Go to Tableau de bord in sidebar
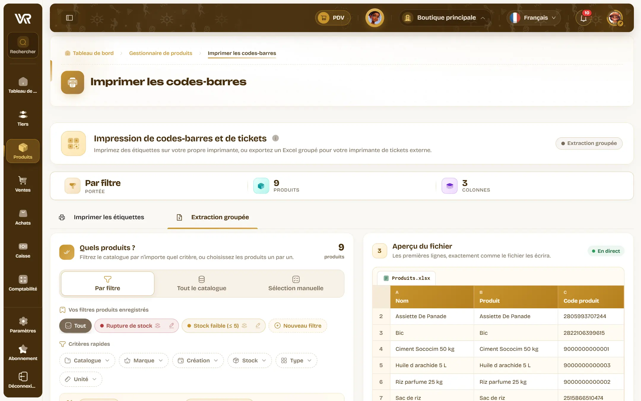The height and width of the screenshot is (401, 641). (23, 85)
